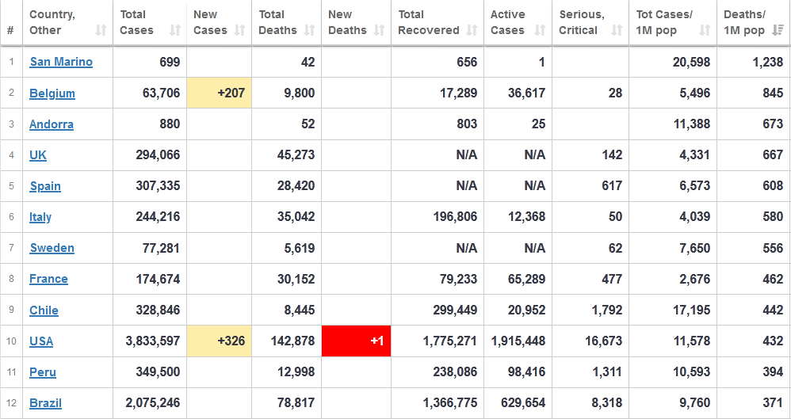
Task: Open the Belgium country link
Action: pos(52,93)
